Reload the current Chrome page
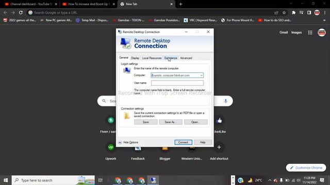 (x=21, y=12)
